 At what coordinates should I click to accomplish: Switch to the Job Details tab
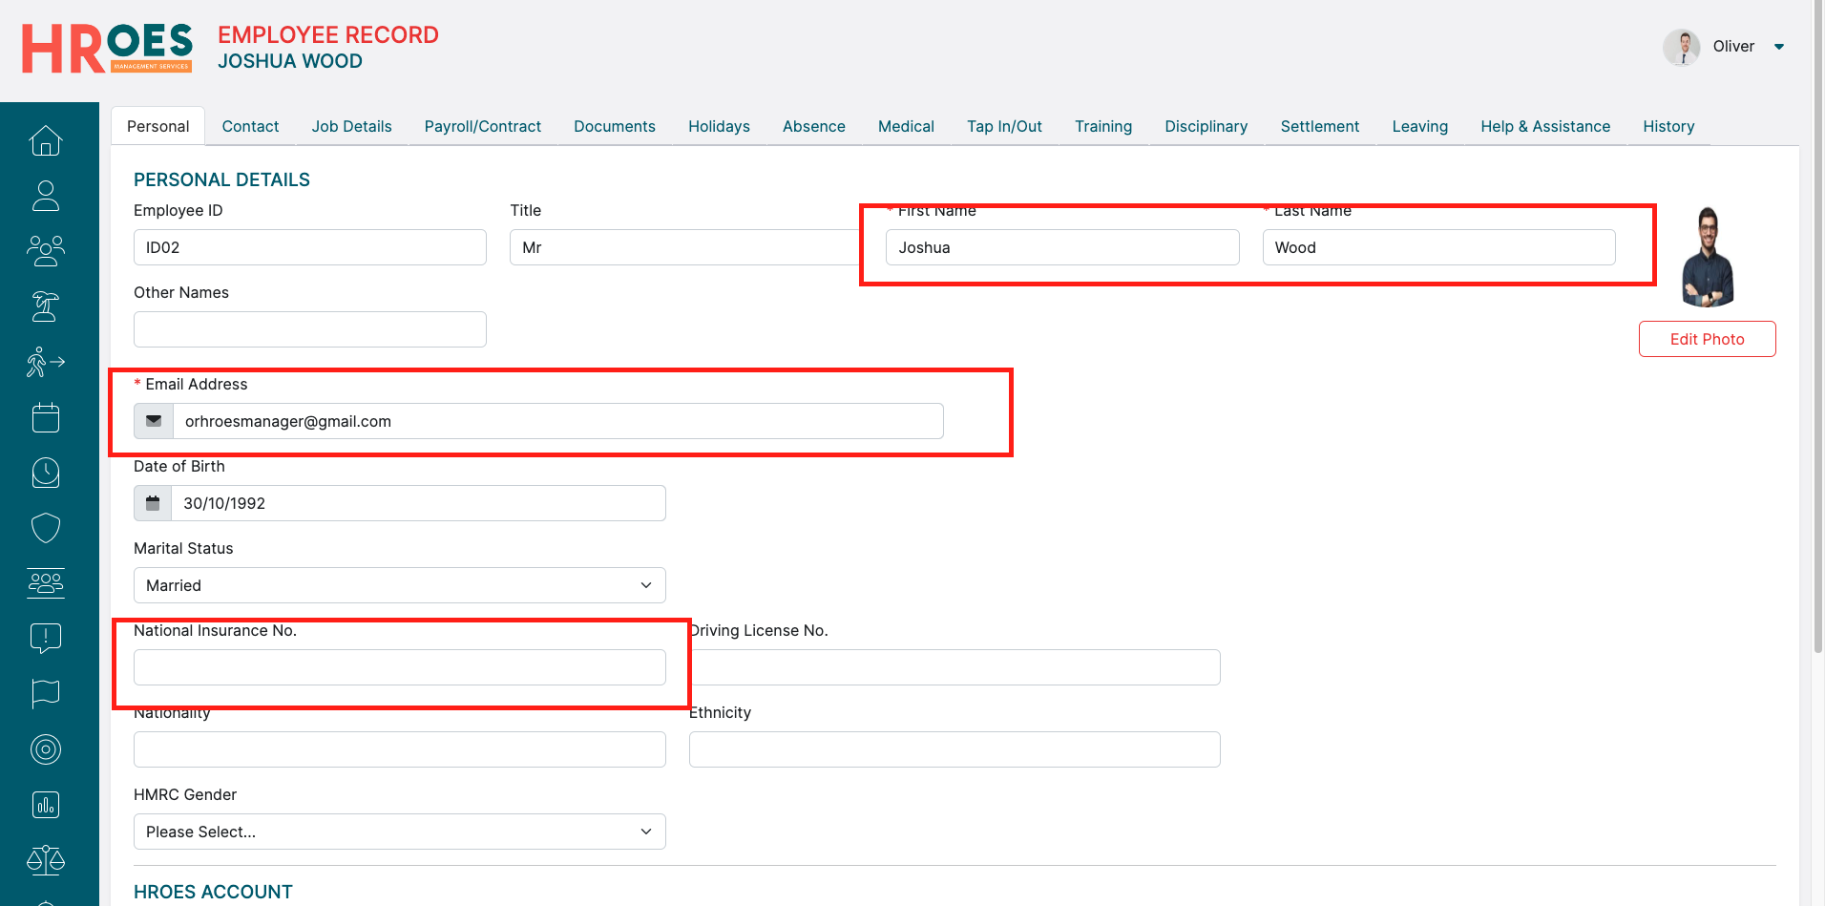click(x=351, y=126)
